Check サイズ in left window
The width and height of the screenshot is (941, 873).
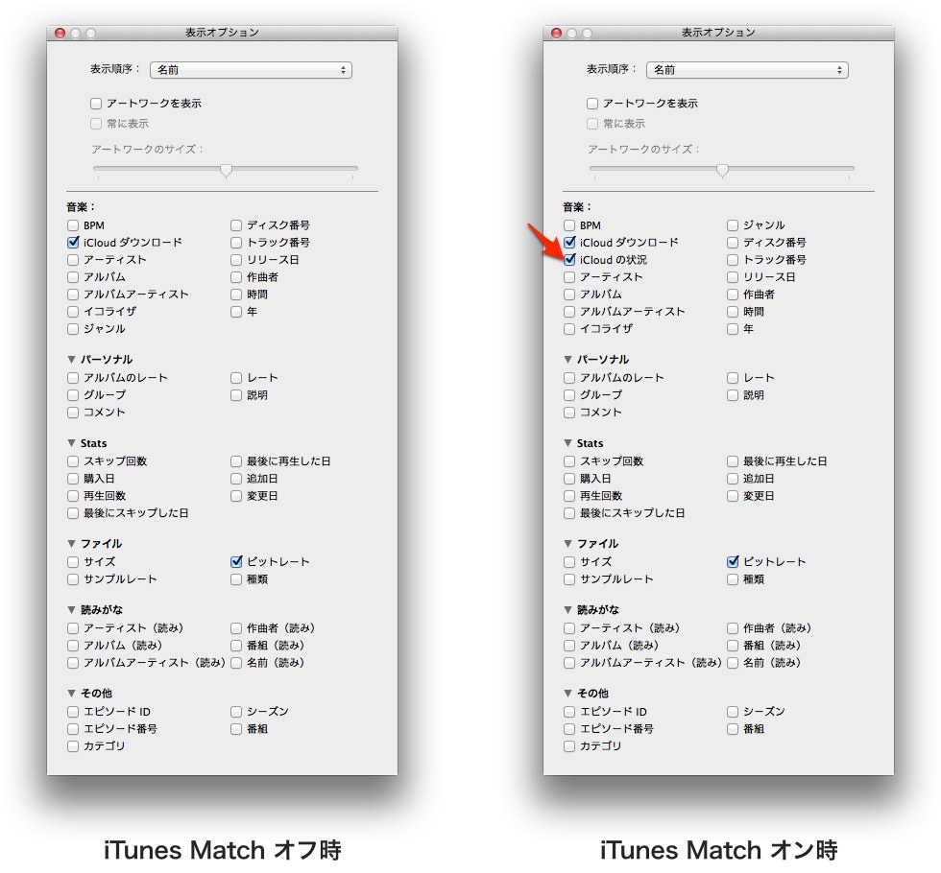point(73,562)
